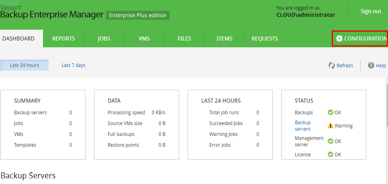Click the Backup servers warning triangle icon
The image size is (388, 184).
(x=331, y=125)
